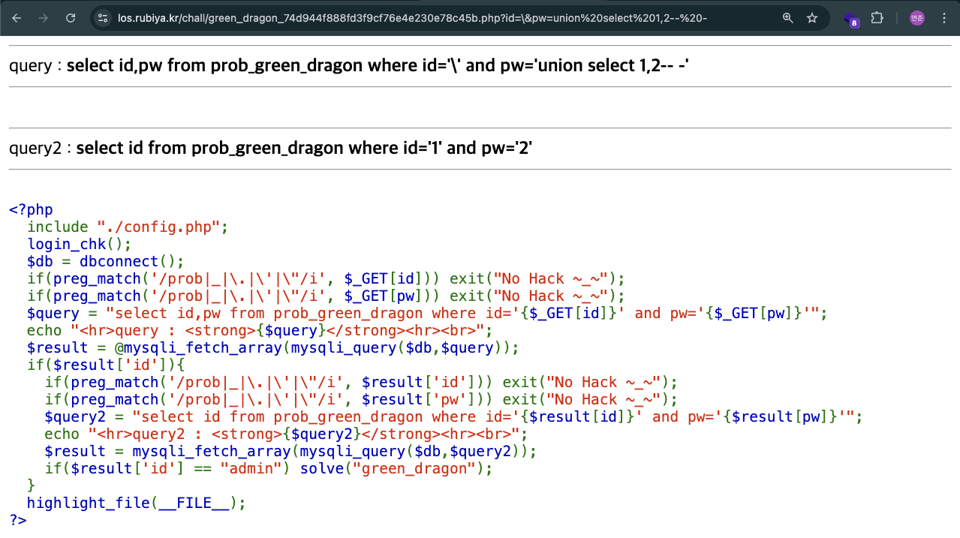The height and width of the screenshot is (538, 960).
Task: Click the closing "?>" tag
Action: tap(18, 520)
